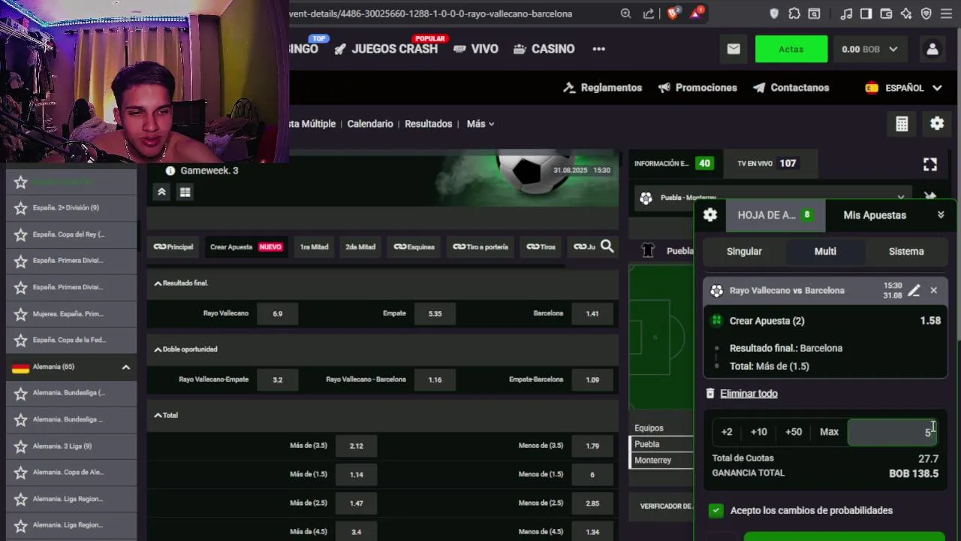This screenshot has width=961, height=541.
Task: Open the Puebla - Monterrey match dropdown
Action: 773,198
